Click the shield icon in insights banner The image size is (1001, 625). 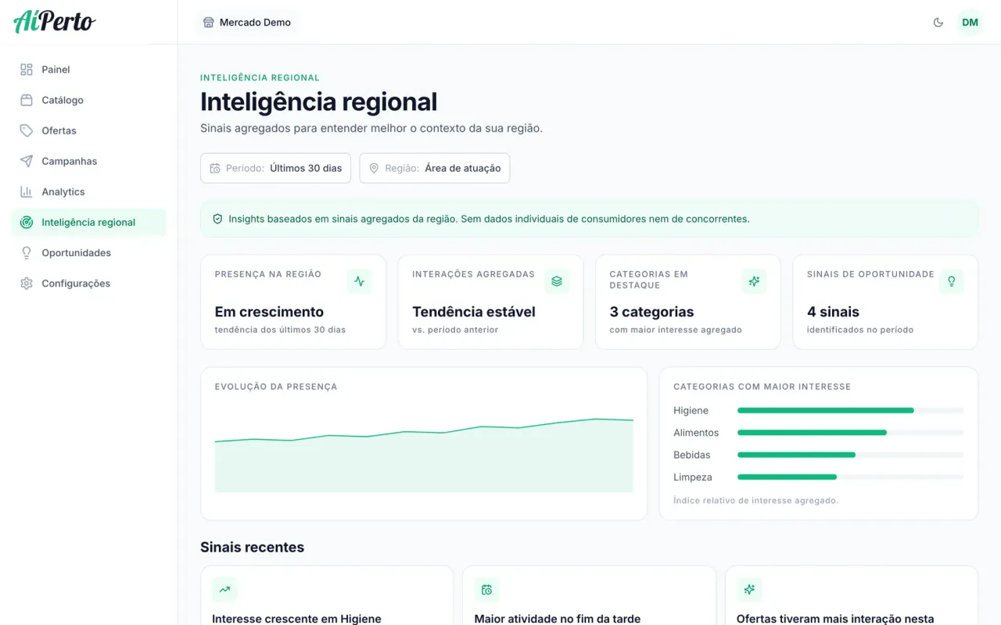pyautogui.click(x=217, y=219)
